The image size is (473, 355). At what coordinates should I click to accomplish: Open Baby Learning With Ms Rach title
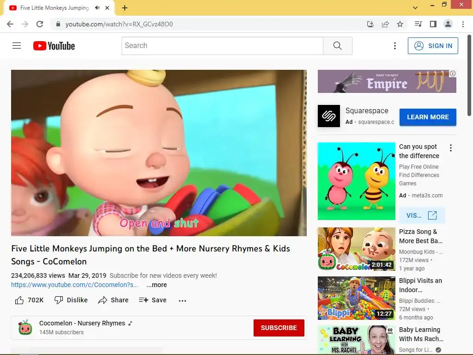pyautogui.click(x=421, y=334)
